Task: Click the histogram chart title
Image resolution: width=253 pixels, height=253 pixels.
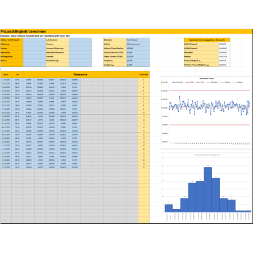Action: [207, 155]
